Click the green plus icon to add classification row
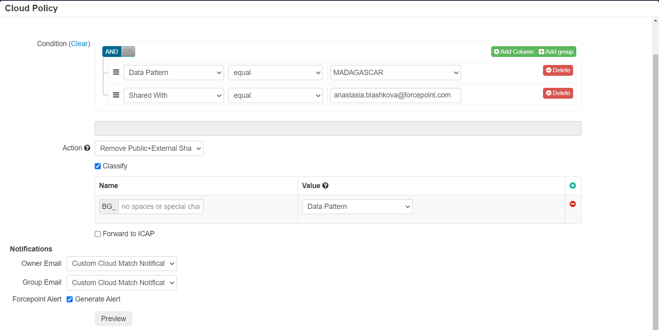 click(x=573, y=186)
